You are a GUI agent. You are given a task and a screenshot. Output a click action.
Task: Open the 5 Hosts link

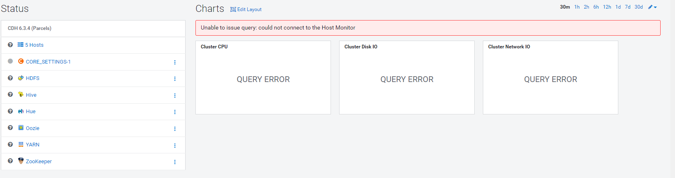34,45
